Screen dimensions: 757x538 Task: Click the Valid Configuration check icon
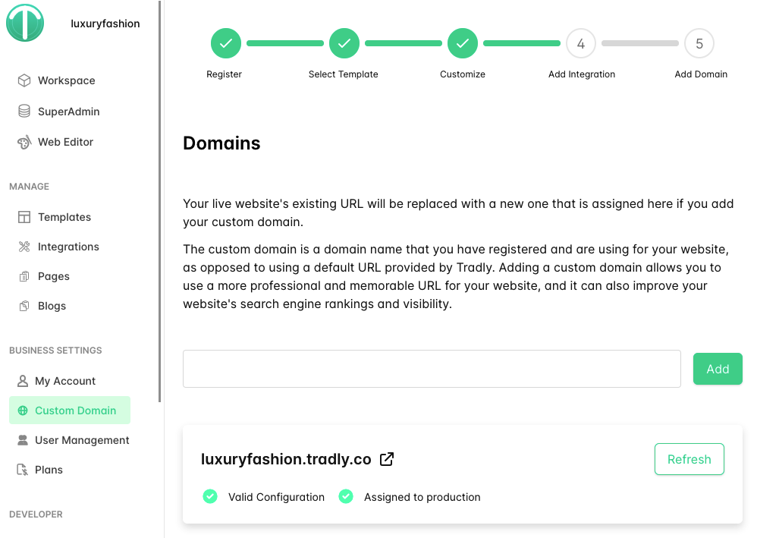(x=210, y=497)
